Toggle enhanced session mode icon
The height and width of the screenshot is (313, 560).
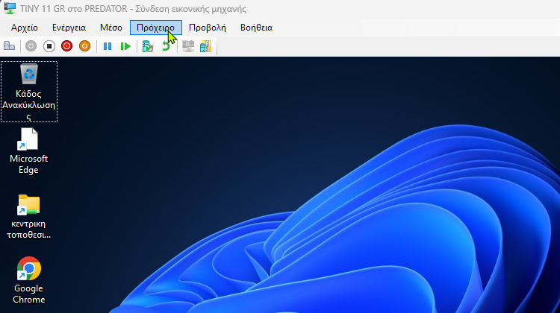click(x=188, y=46)
